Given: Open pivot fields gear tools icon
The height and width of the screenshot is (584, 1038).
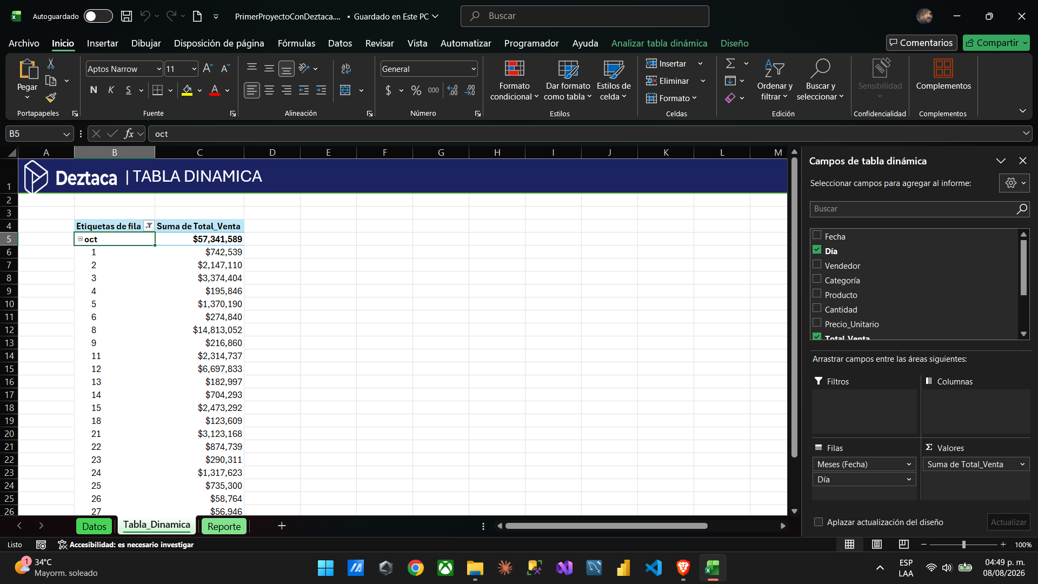Looking at the screenshot, I should tap(1014, 183).
